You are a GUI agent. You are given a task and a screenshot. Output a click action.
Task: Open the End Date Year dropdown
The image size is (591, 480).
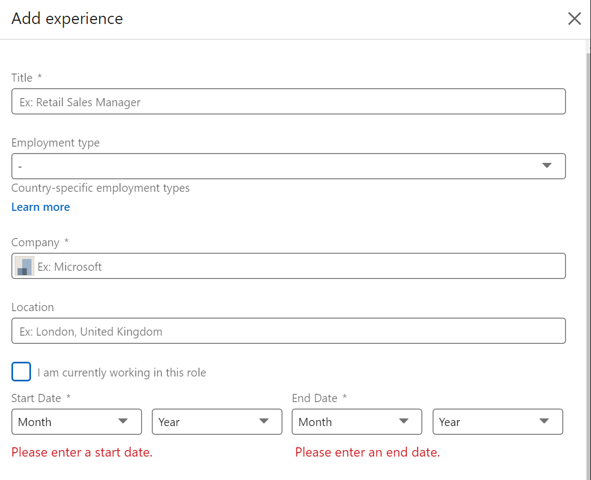point(497,422)
